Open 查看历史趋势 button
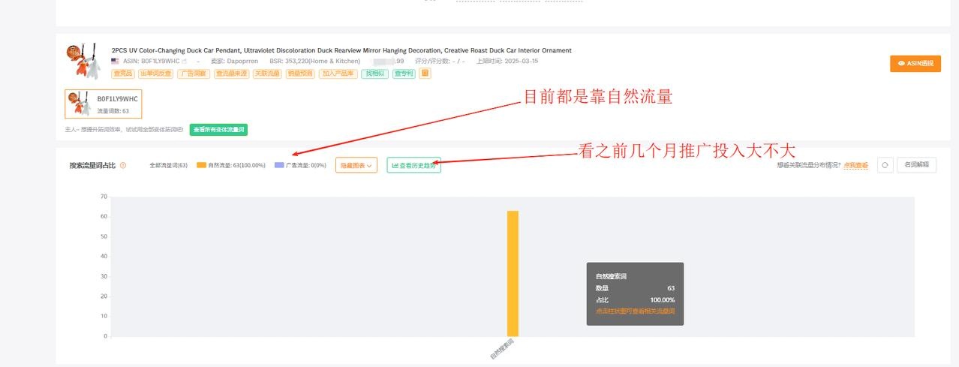This screenshot has width=959, height=367. pyautogui.click(x=414, y=165)
